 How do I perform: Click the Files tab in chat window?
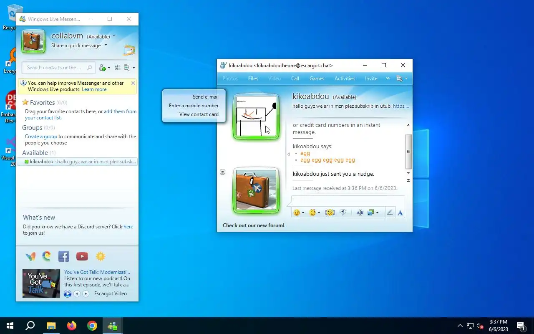253,78
